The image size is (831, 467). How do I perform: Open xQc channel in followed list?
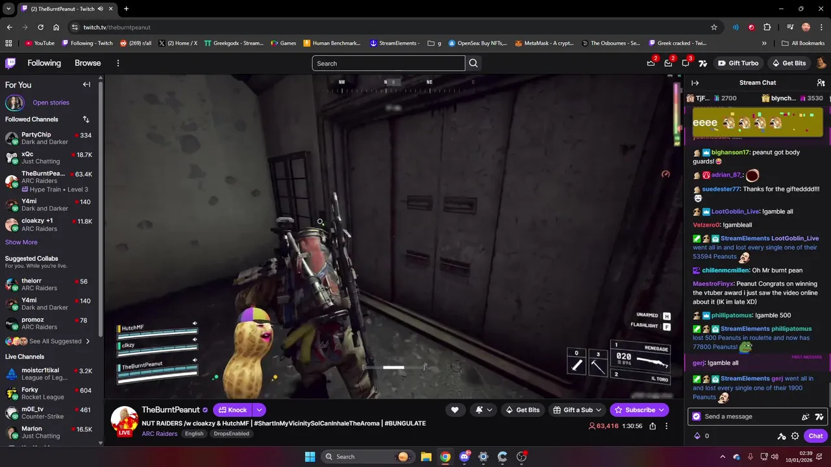coord(49,158)
